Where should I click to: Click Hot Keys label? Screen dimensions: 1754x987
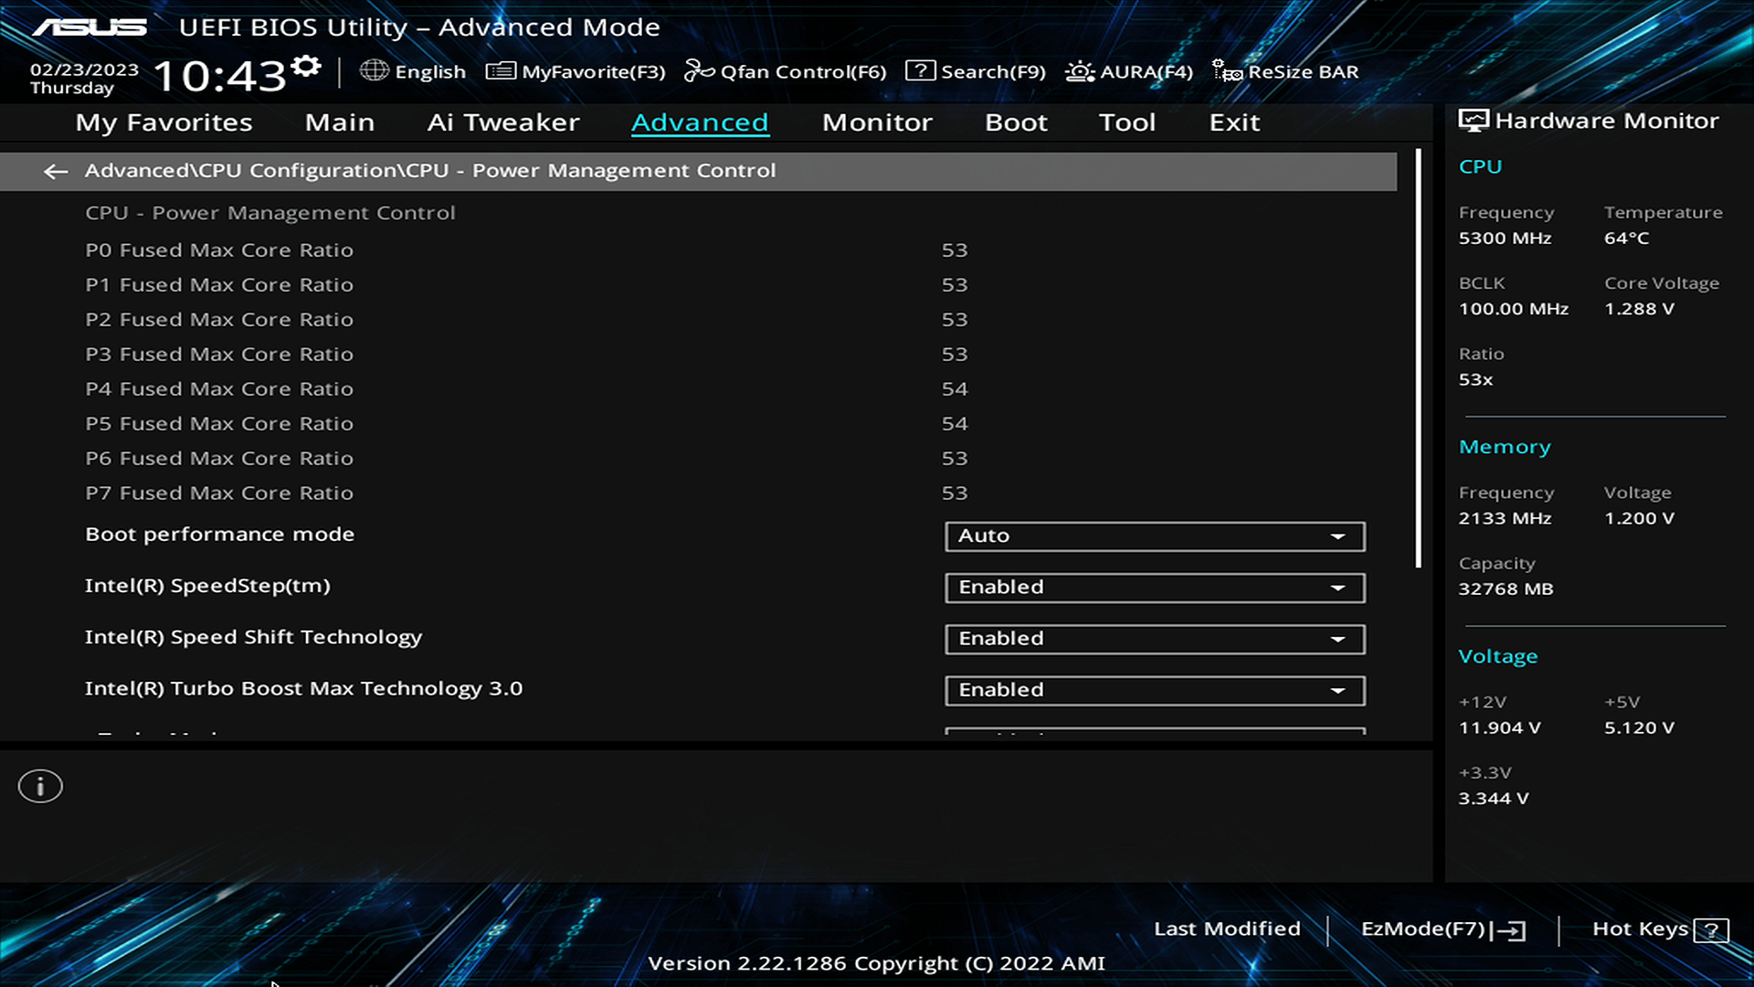point(1640,929)
